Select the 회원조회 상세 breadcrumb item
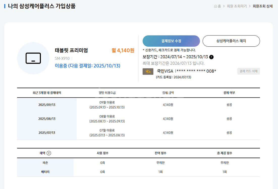 [x=263, y=6]
